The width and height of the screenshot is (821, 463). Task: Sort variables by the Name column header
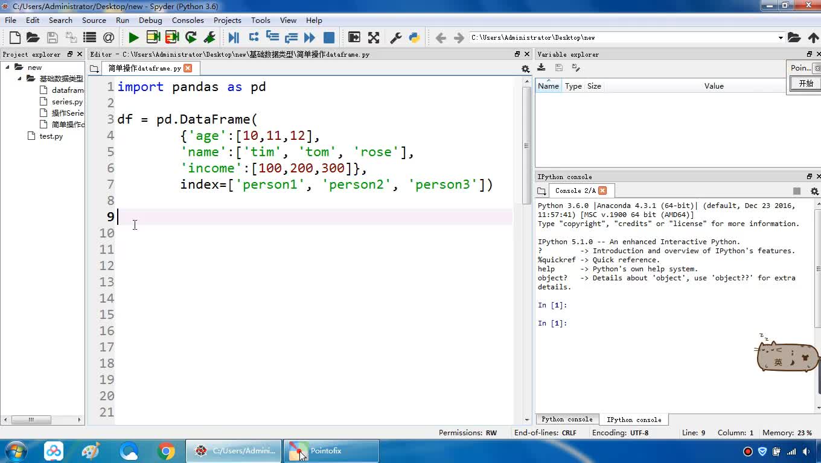[x=548, y=86]
